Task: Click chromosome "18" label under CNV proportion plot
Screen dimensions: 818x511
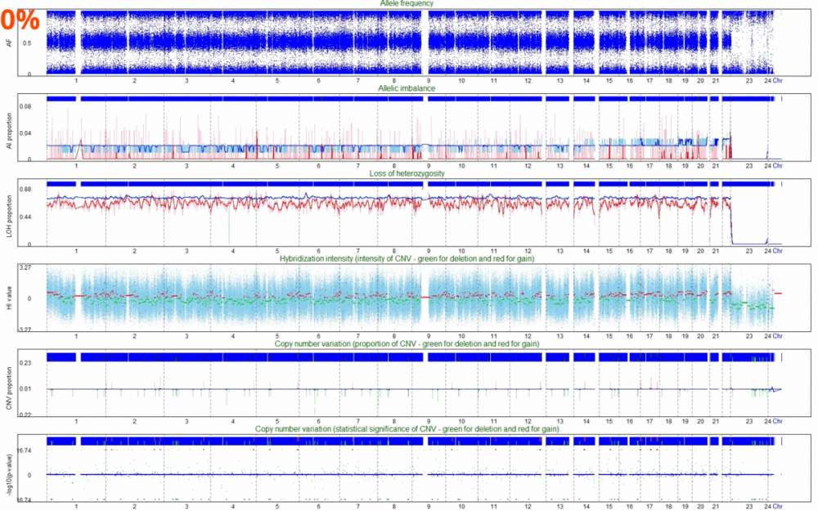Action: [x=669, y=421]
